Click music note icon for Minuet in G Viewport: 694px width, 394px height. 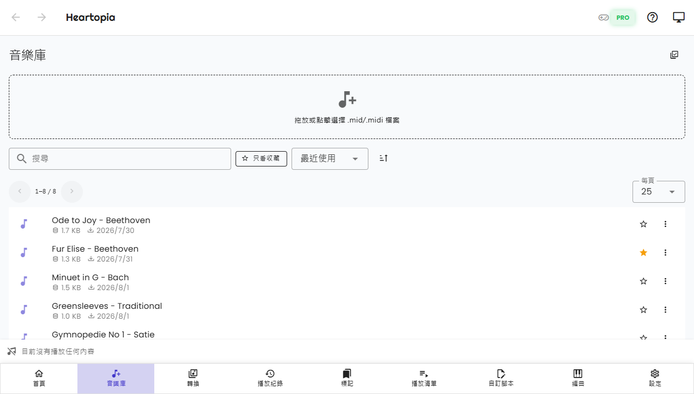(24, 281)
